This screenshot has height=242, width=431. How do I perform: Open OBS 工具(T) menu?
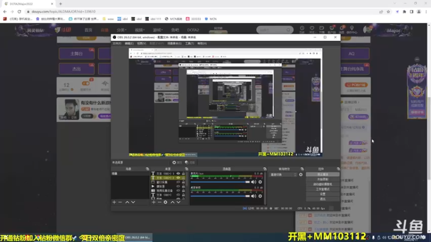[190, 44]
